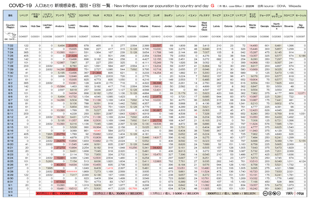Click Andorra's 67,532 cell on 8/31

[60, 181]
